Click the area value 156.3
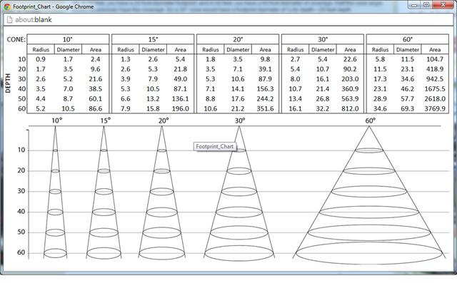Image resolution: width=457 pixels, height=283 pixels. tap(265, 89)
